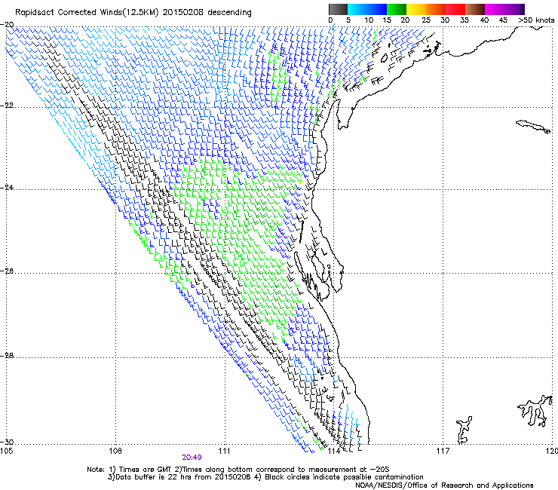Click the '120' longitude axis label
The height and width of the screenshot is (490, 558).
tap(552, 452)
